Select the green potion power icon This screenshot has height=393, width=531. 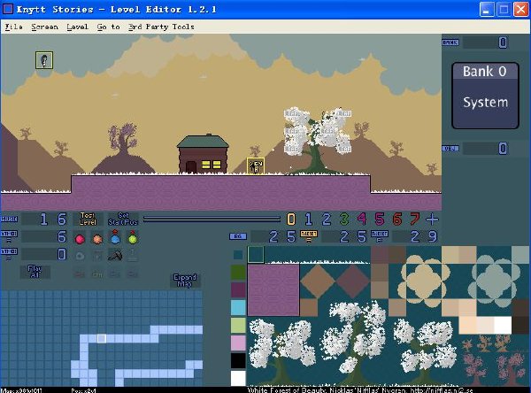133,237
